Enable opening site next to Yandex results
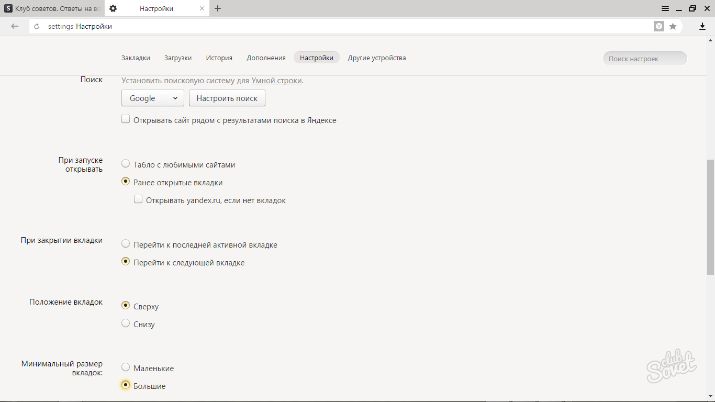The image size is (715, 402). 126,119
